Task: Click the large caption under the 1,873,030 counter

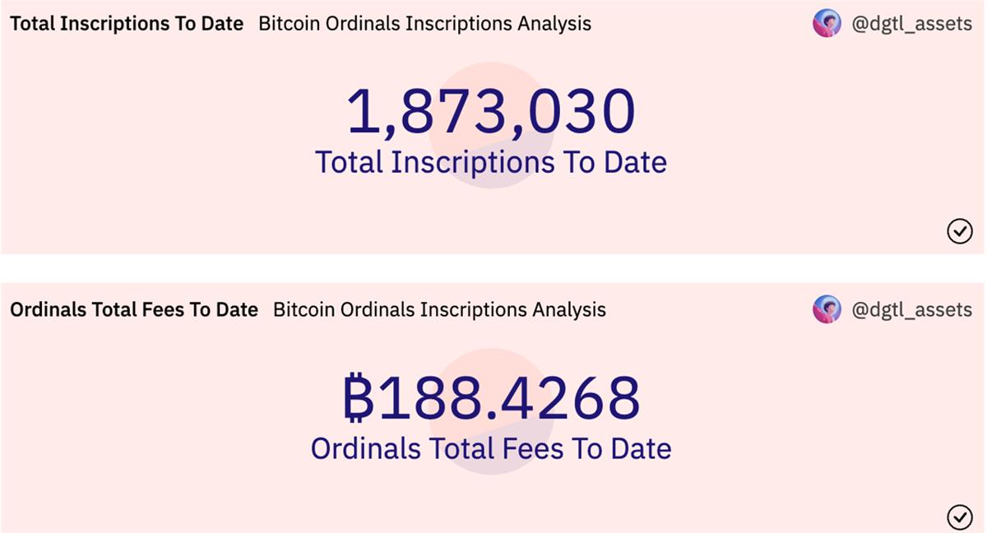Action: click(x=491, y=162)
